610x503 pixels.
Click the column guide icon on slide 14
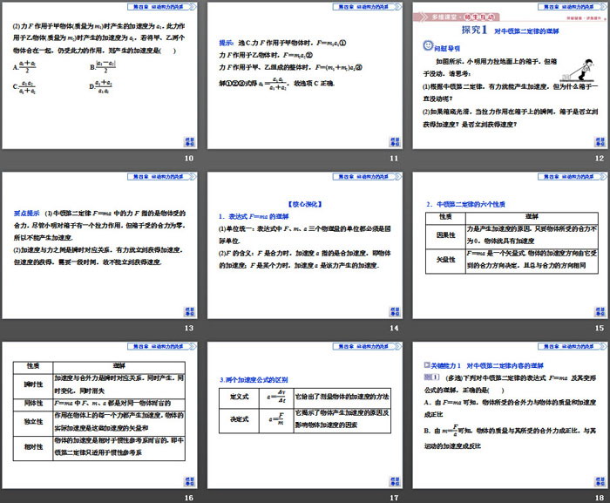coord(394,310)
